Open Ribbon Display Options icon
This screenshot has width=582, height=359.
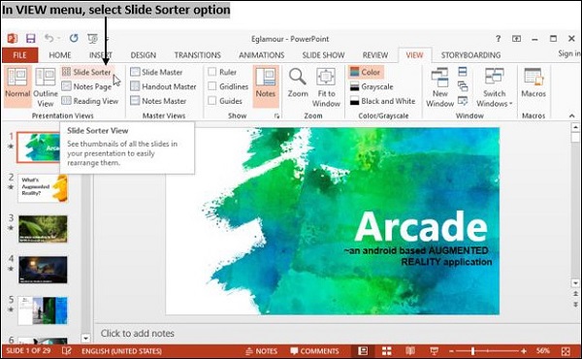[516, 38]
